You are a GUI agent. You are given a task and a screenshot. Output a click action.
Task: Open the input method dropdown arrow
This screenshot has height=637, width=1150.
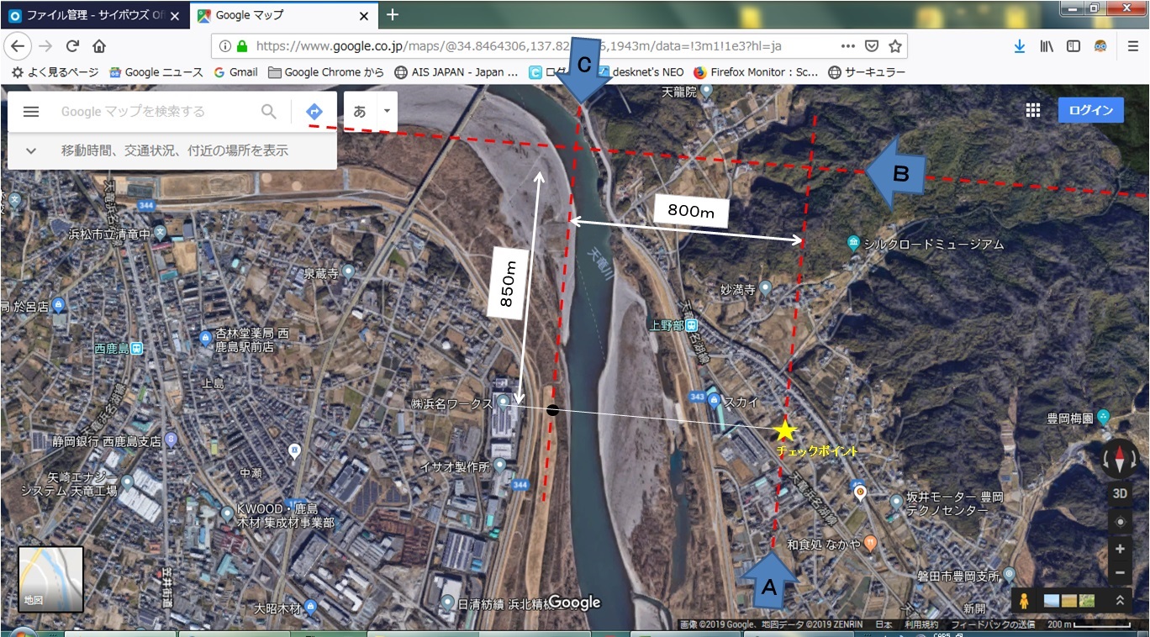[x=387, y=111]
